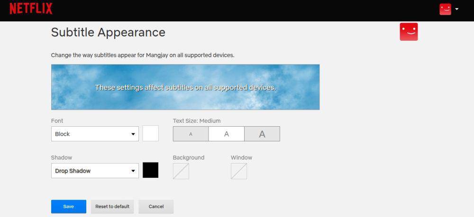Click the blue Save button

69,207
